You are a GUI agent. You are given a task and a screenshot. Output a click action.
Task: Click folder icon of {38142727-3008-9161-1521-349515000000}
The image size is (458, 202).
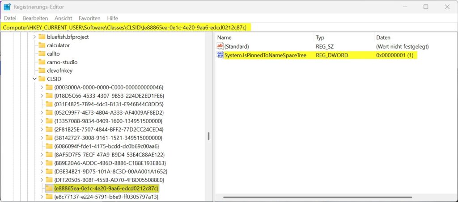click(x=49, y=138)
